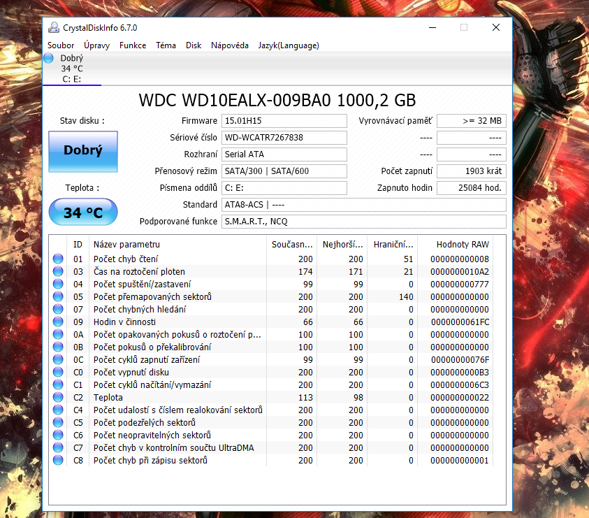The height and width of the screenshot is (518, 589).
Task: Click the worst value 171 for spin-up time
Action: [x=356, y=272]
